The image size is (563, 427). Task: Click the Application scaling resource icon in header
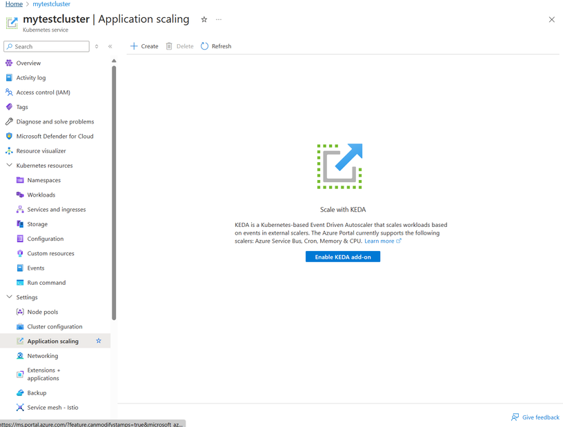tap(12, 23)
